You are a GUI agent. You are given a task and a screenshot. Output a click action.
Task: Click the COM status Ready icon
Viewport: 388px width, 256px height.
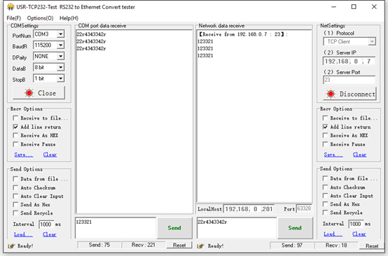click(11, 246)
